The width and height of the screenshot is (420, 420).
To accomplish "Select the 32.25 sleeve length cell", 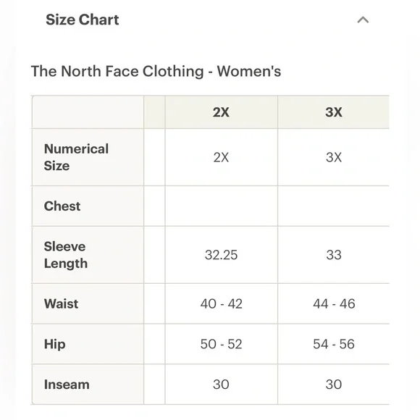I will (x=222, y=255).
